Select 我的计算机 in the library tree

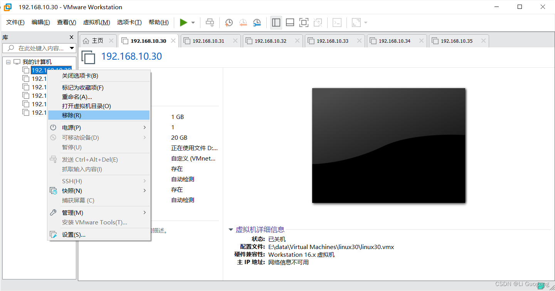(x=37, y=62)
